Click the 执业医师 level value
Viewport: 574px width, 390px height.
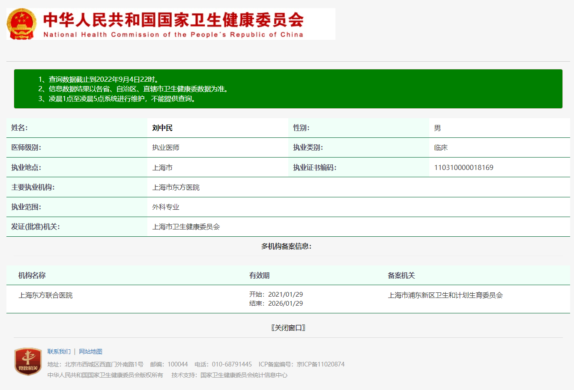[166, 148]
